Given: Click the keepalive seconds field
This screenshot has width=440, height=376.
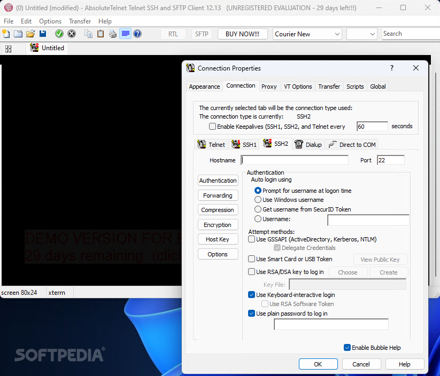Looking at the screenshot, I should [372, 127].
